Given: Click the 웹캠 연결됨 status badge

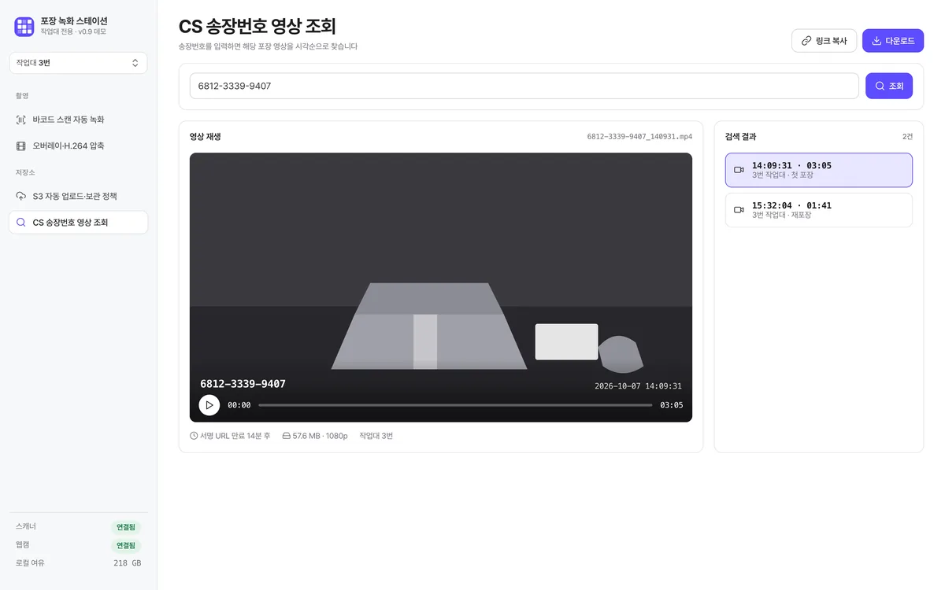Looking at the screenshot, I should pyautogui.click(x=126, y=545).
